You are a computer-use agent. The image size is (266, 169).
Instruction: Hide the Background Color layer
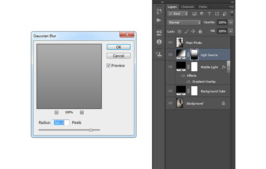pyautogui.click(x=170, y=91)
